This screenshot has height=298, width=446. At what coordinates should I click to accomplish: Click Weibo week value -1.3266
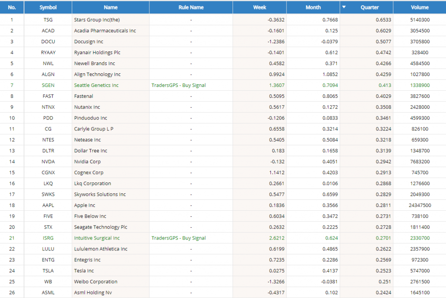pos(276,282)
